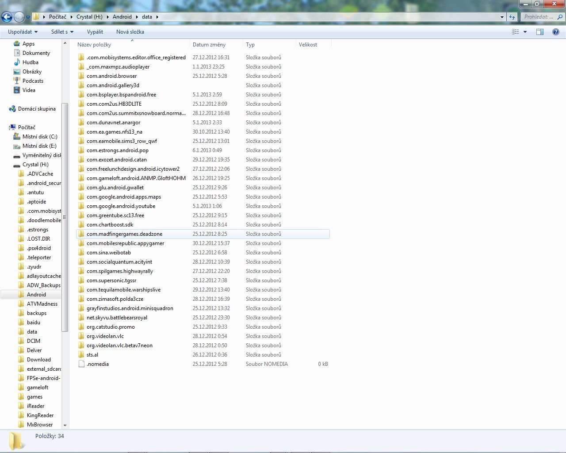Click the Videa library icon

(x=17, y=90)
